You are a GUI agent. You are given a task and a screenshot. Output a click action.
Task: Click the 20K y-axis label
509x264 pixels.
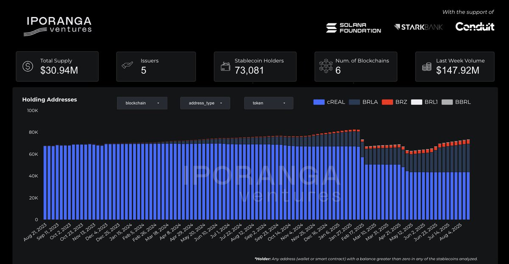pos(34,198)
